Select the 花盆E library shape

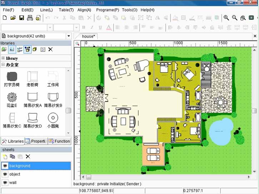12,100
